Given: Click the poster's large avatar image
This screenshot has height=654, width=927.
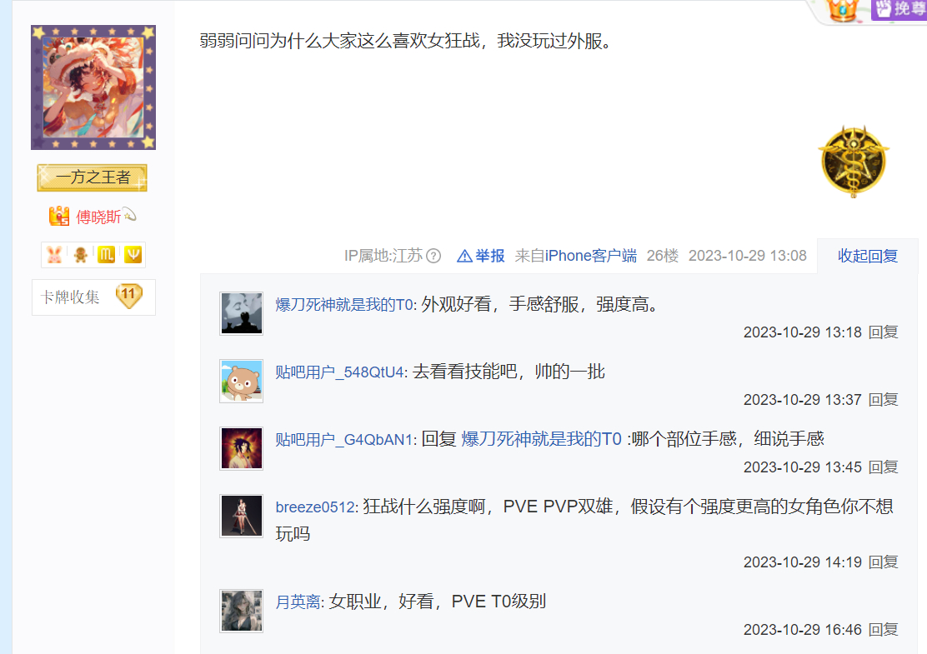Looking at the screenshot, I should (93, 87).
